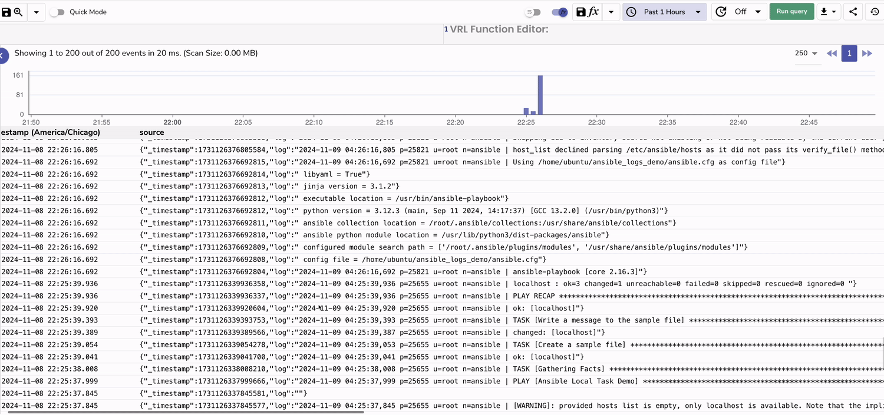The height and width of the screenshot is (415, 884).
Task: Click the magnifier search icon in toolbar
Action: [17, 11]
